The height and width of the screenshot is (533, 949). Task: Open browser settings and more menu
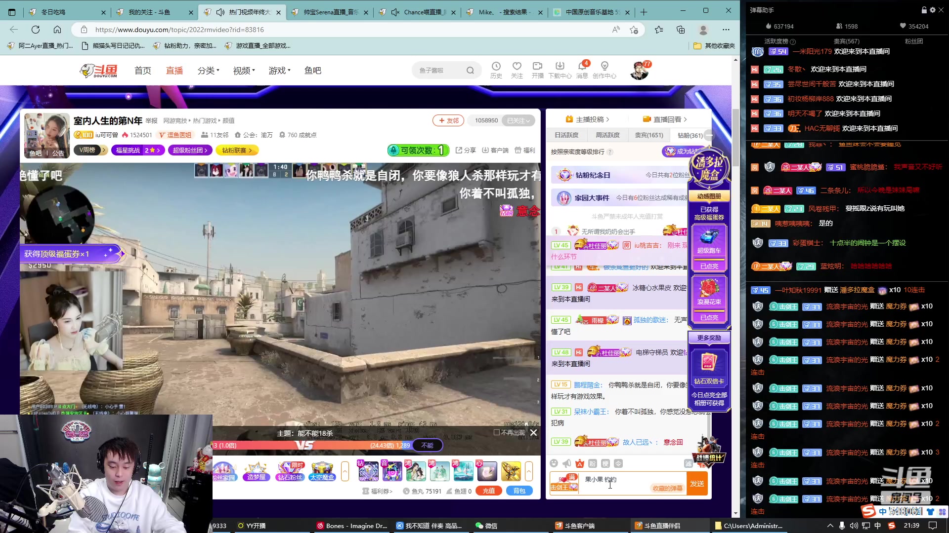point(726,30)
